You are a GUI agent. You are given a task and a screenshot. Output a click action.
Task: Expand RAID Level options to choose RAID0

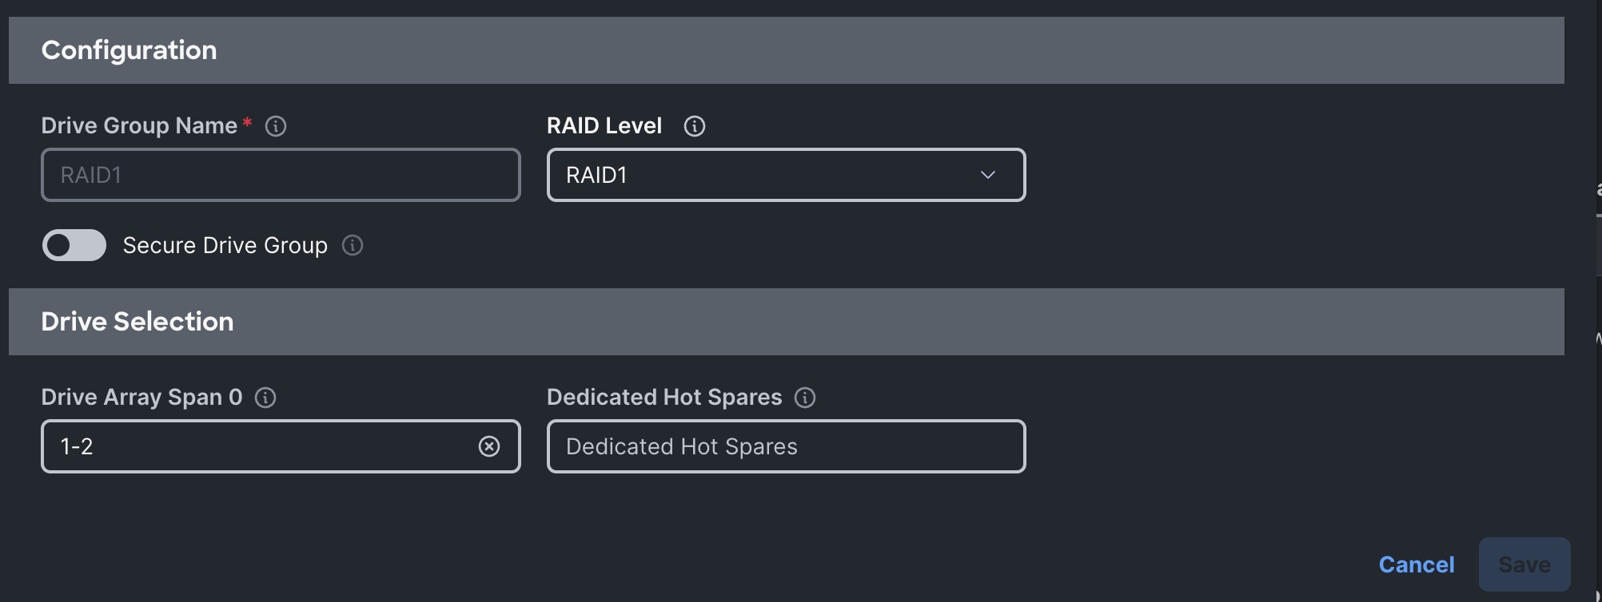(x=786, y=175)
